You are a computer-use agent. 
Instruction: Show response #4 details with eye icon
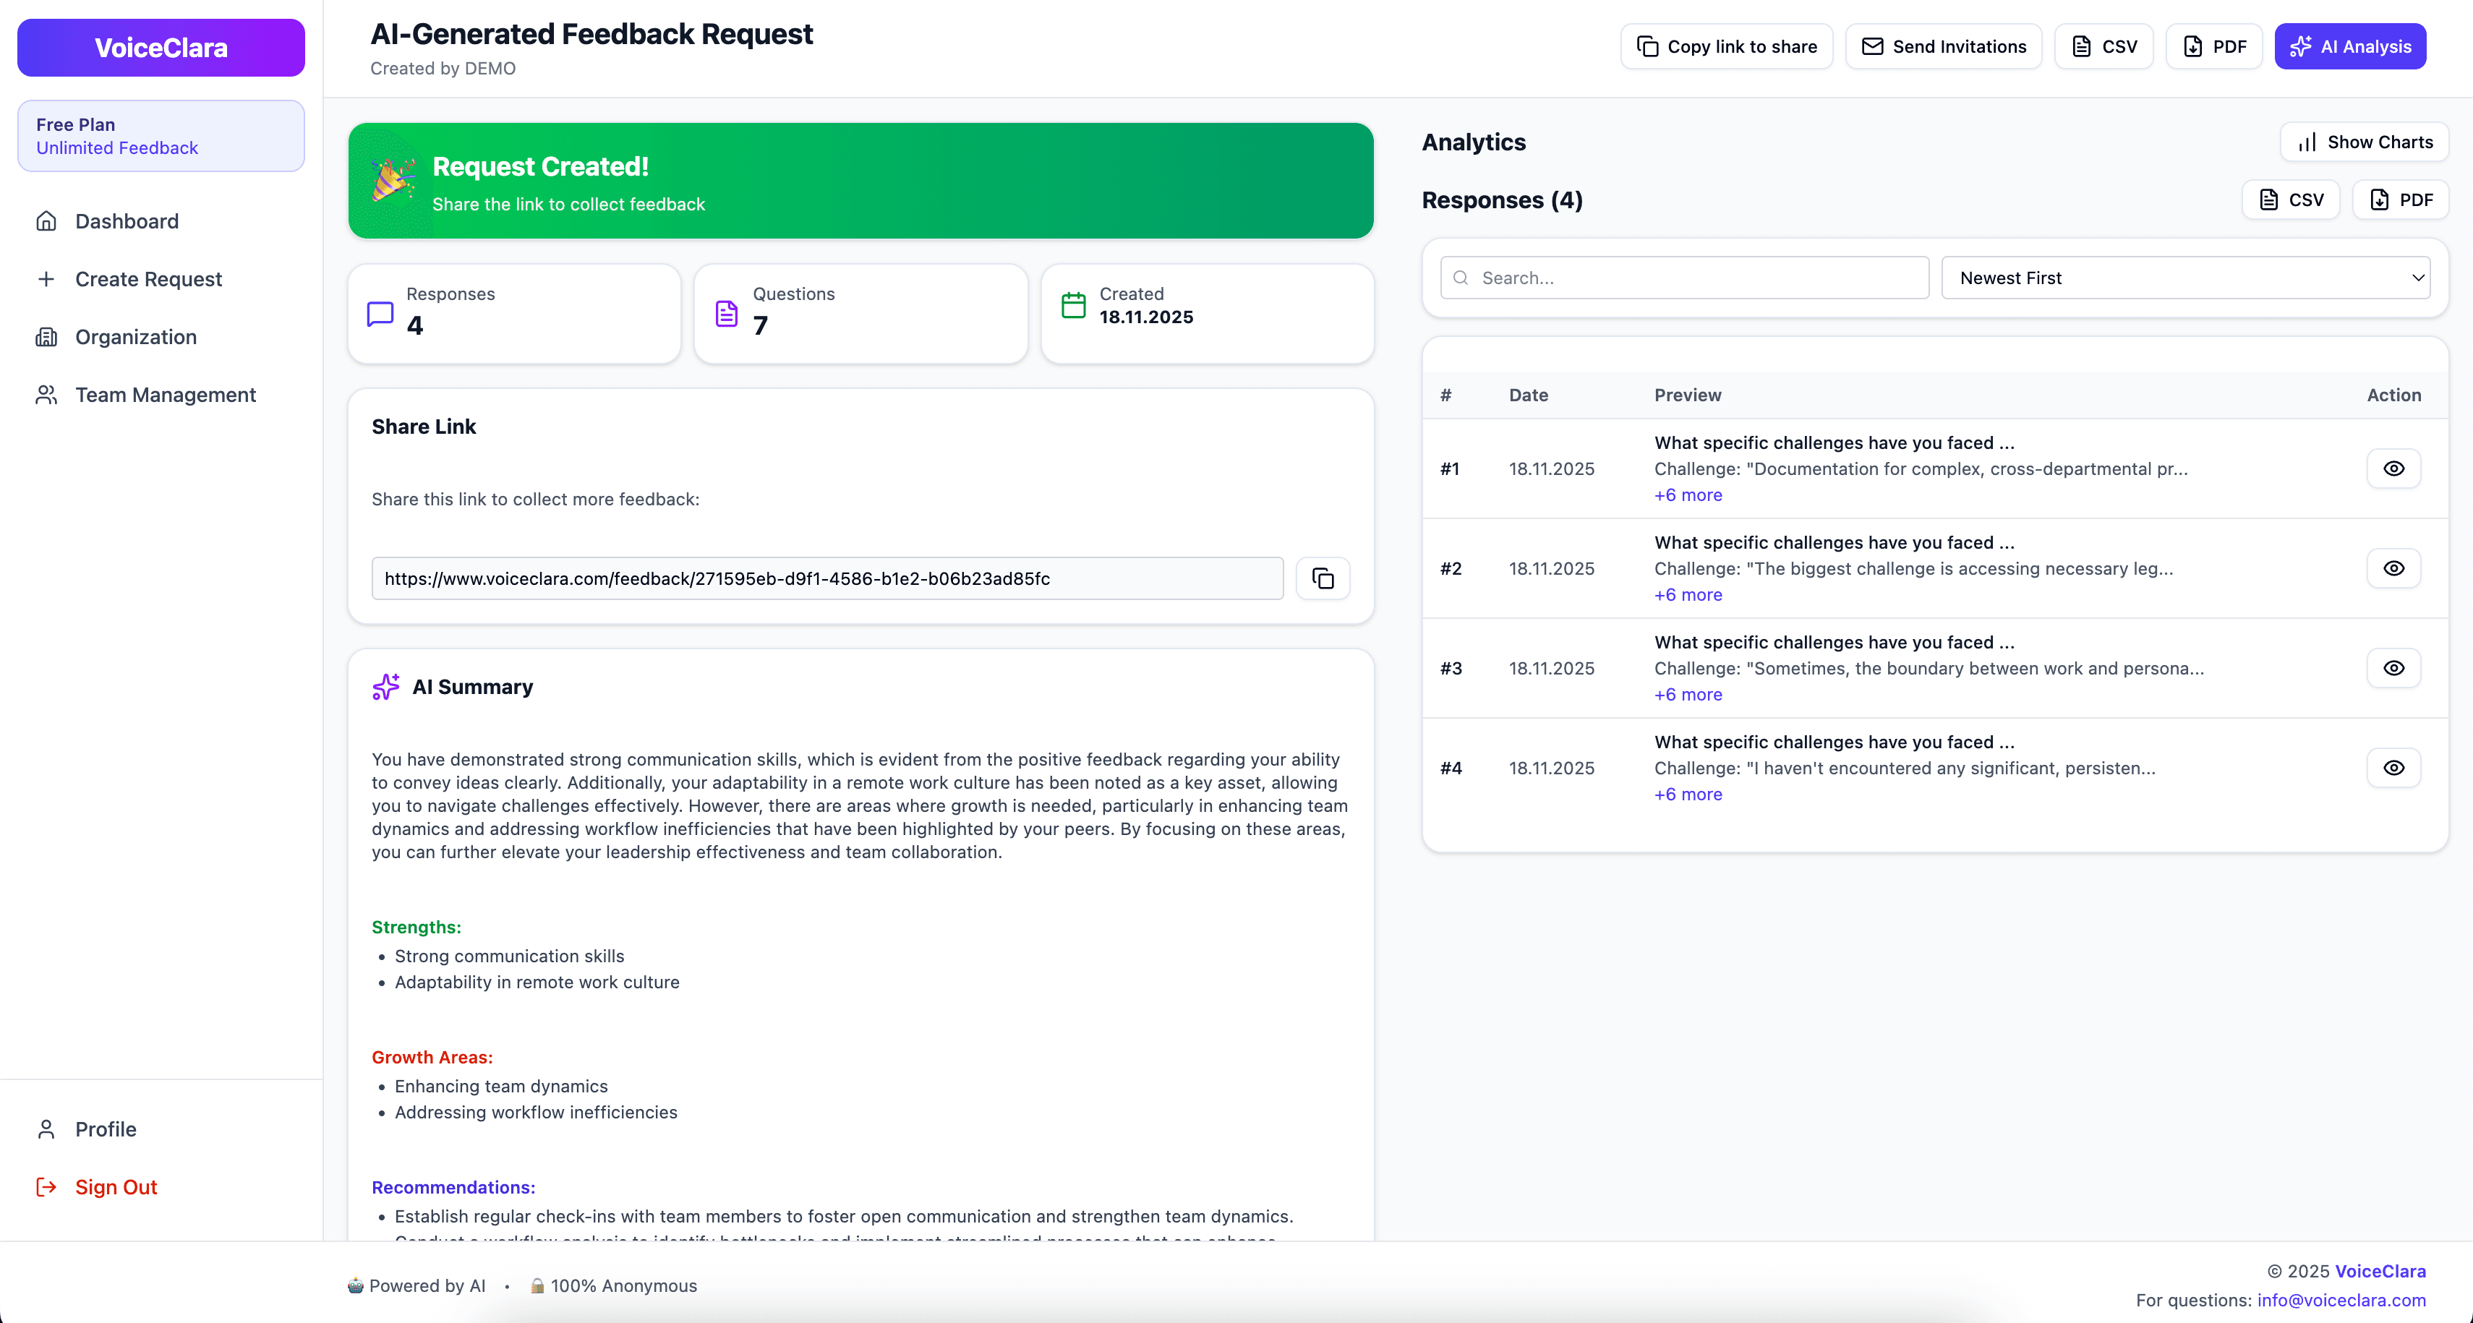click(x=2393, y=768)
